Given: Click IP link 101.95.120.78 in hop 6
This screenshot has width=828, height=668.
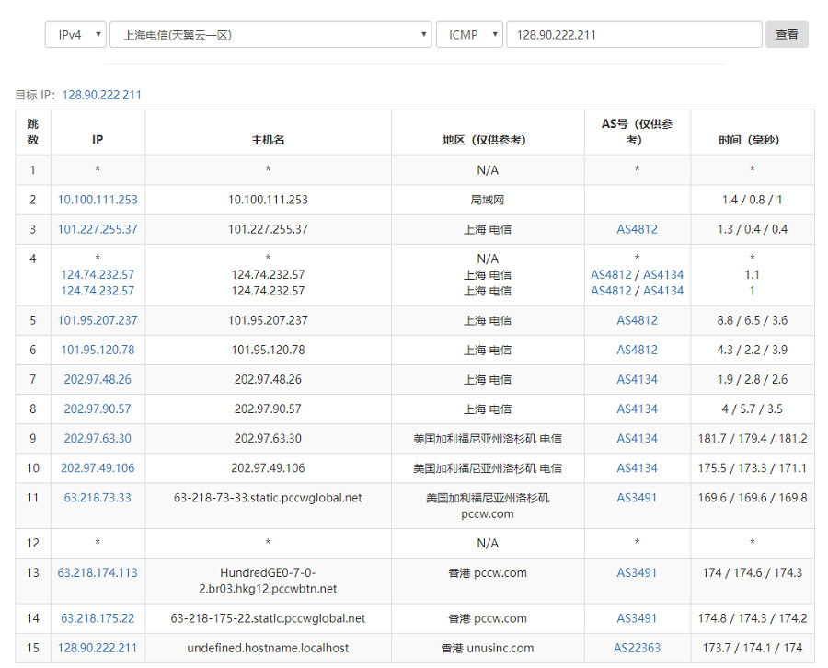Looking at the screenshot, I should pos(98,350).
